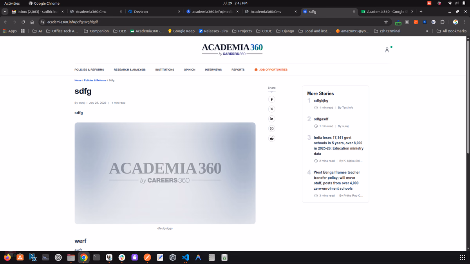Open the Opinion menu
The width and height of the screenshot is (470, 264).
coord(190,70)
